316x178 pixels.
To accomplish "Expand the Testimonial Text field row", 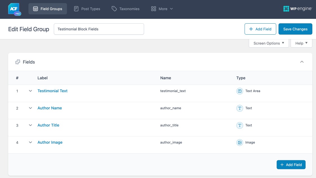I will pyautogui.click(x=30, y=91).
